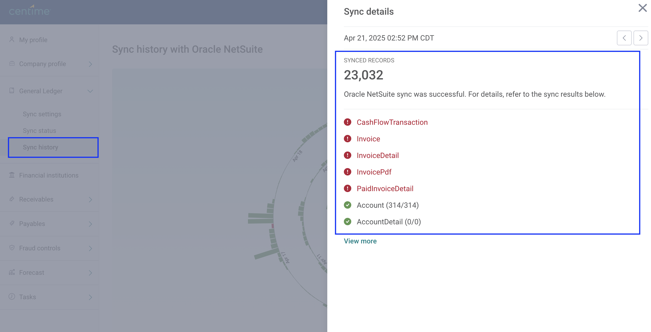Click the Payables tag icon
The width and height of the screenshot is (651, 332).
12,224
